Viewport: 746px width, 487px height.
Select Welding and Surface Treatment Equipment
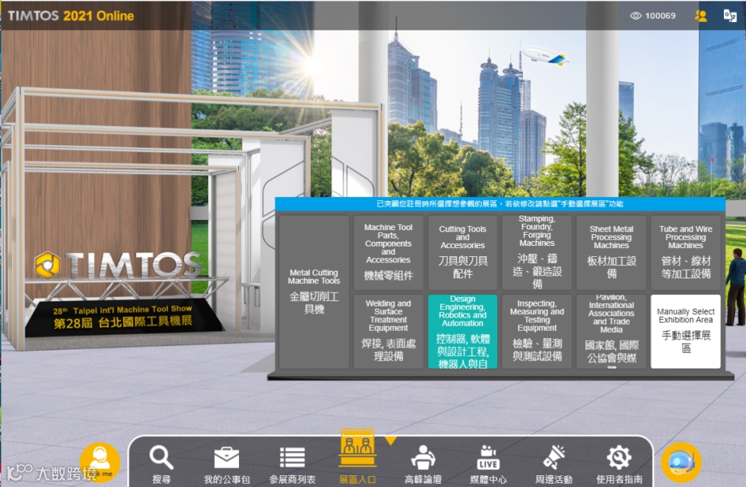pyautogui.click(x=388, y=332)
